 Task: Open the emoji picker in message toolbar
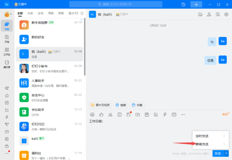(x=92, y=115)
